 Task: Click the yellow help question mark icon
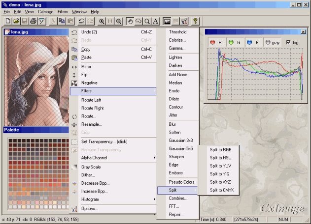pos(195,21)
